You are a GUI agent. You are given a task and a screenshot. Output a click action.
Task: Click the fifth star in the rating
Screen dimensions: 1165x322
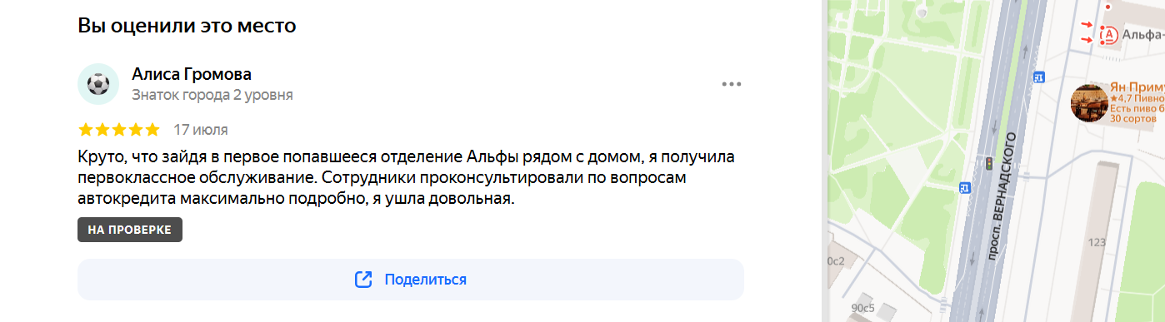pos(152,130)
